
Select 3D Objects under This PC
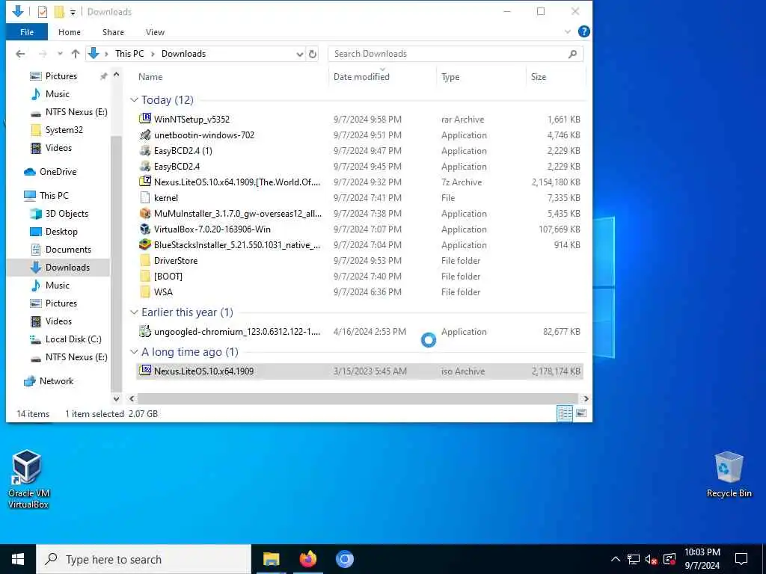click(67, 213)
